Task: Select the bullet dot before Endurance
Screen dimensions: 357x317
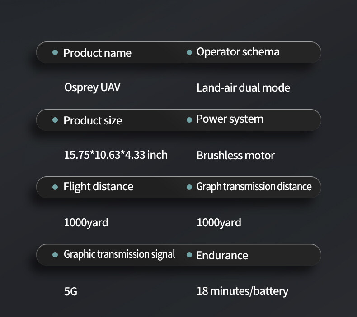Action: pyautogui.click(x=189, y=255)
